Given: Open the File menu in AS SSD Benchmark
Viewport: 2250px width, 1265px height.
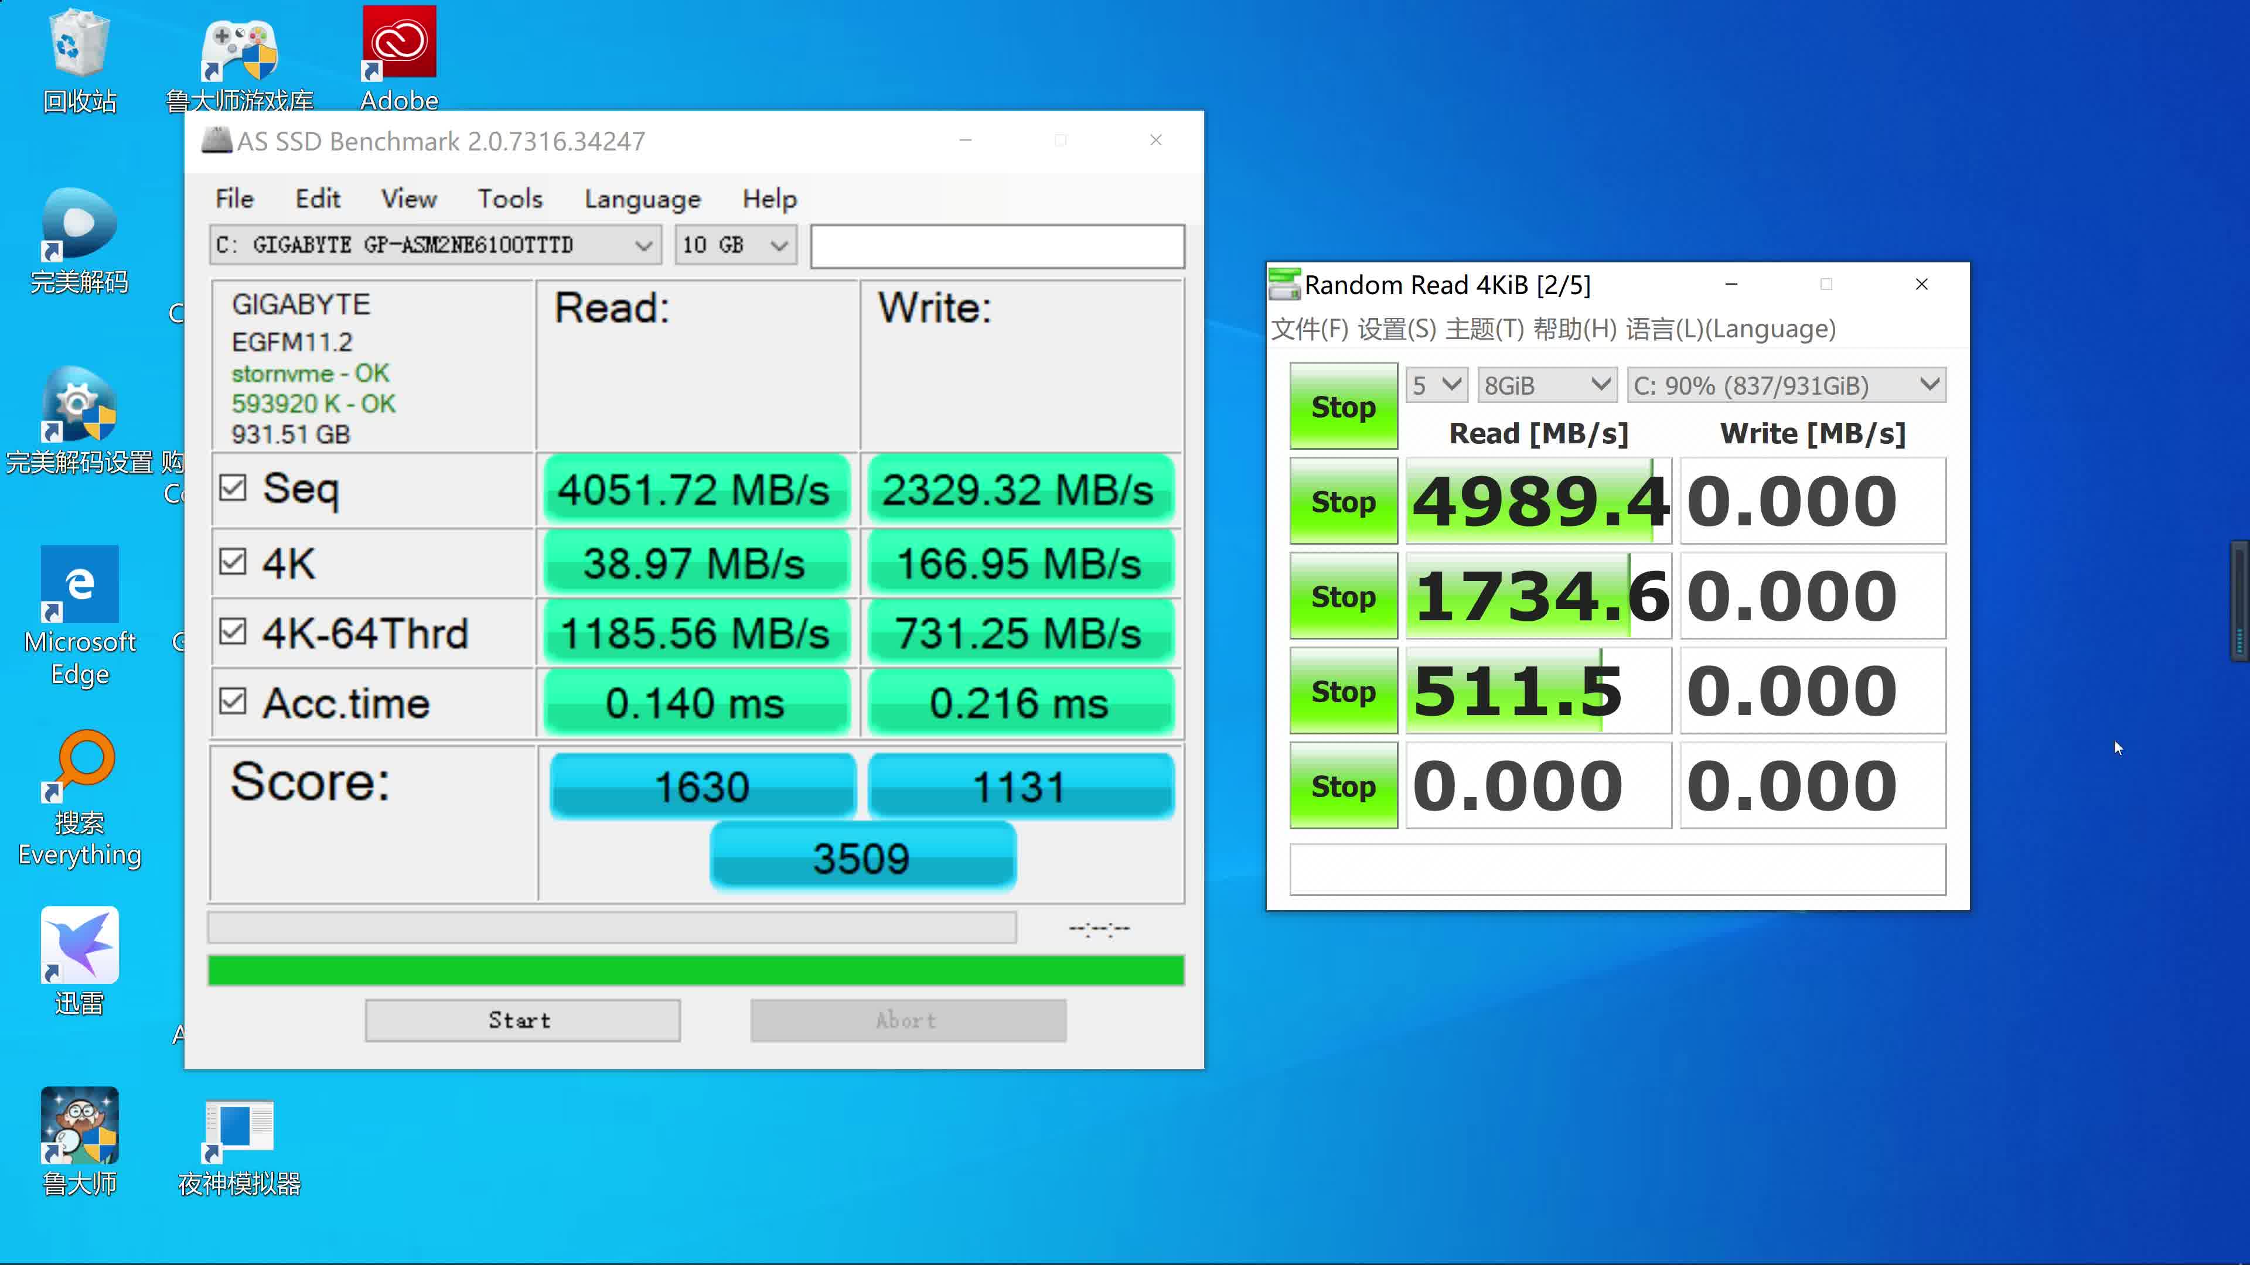Looking at the screenshot, I should coord(233,198).
